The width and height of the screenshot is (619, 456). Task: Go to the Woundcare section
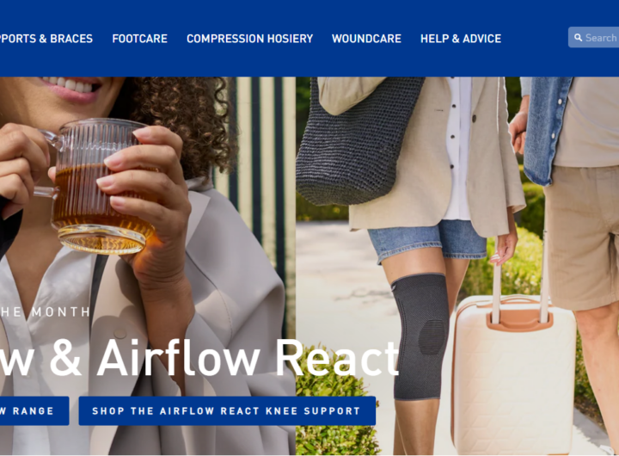[x=366, y=39]
